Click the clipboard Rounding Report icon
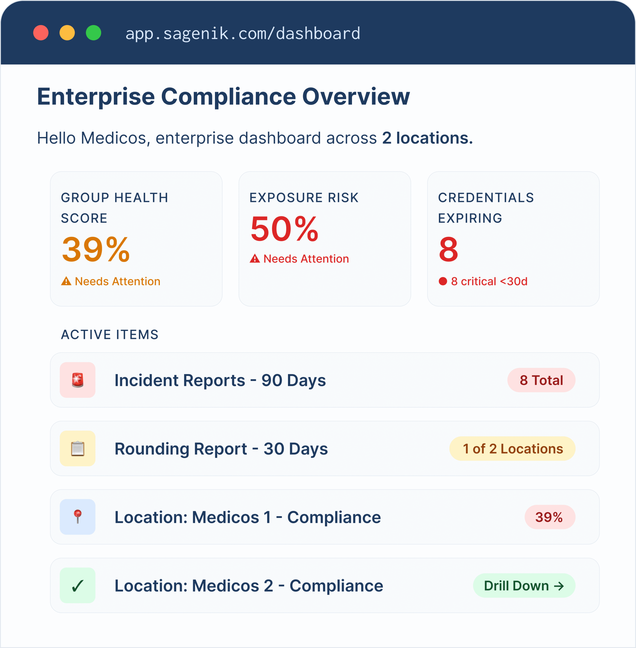The width and height of the screenshot is (636, 648). 77,448
